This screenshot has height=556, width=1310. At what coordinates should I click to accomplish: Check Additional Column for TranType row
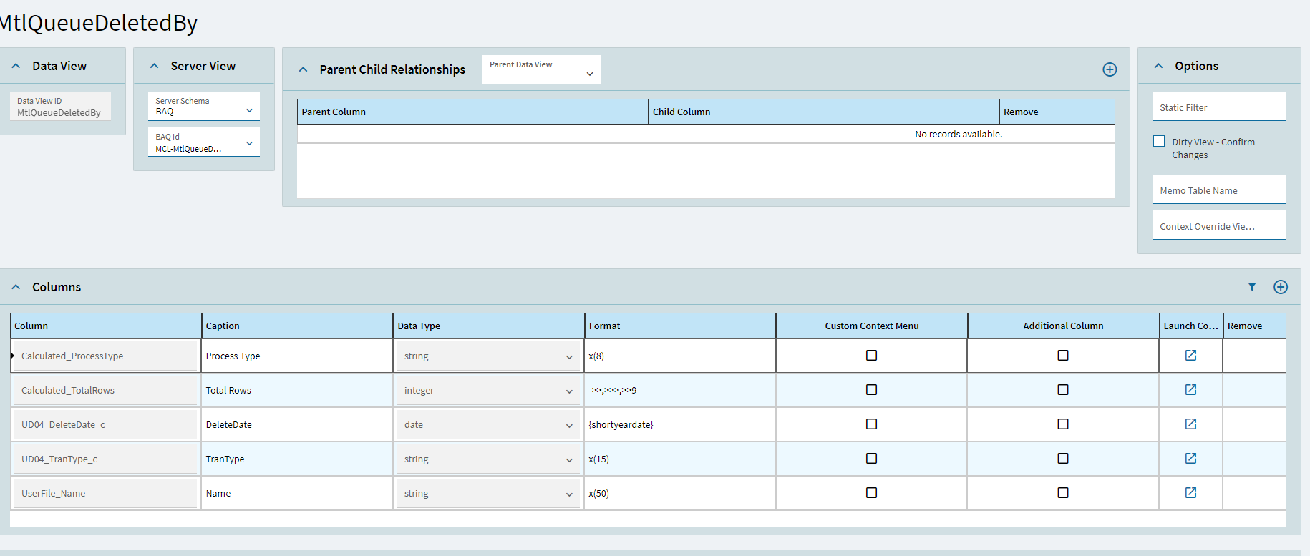click(1063, 459)
